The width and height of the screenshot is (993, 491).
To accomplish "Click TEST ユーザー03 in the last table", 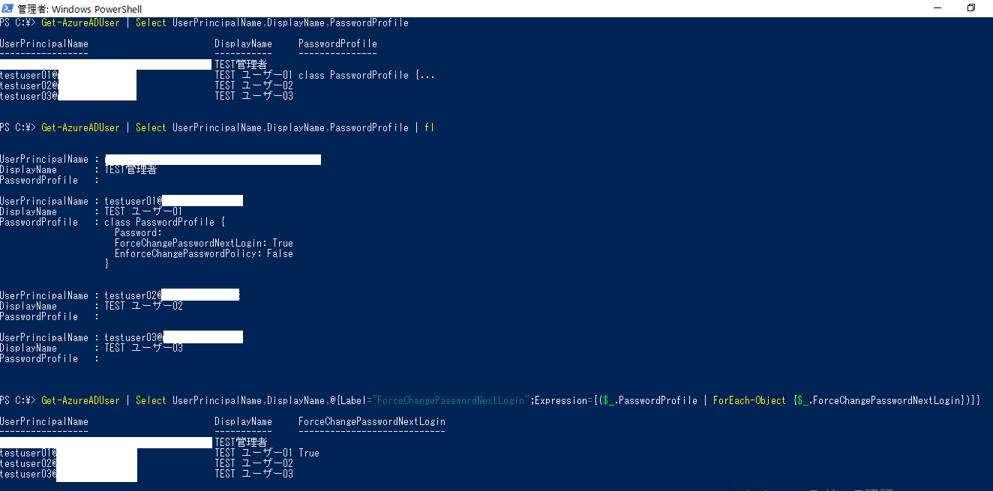I will [x=253, y=474].
